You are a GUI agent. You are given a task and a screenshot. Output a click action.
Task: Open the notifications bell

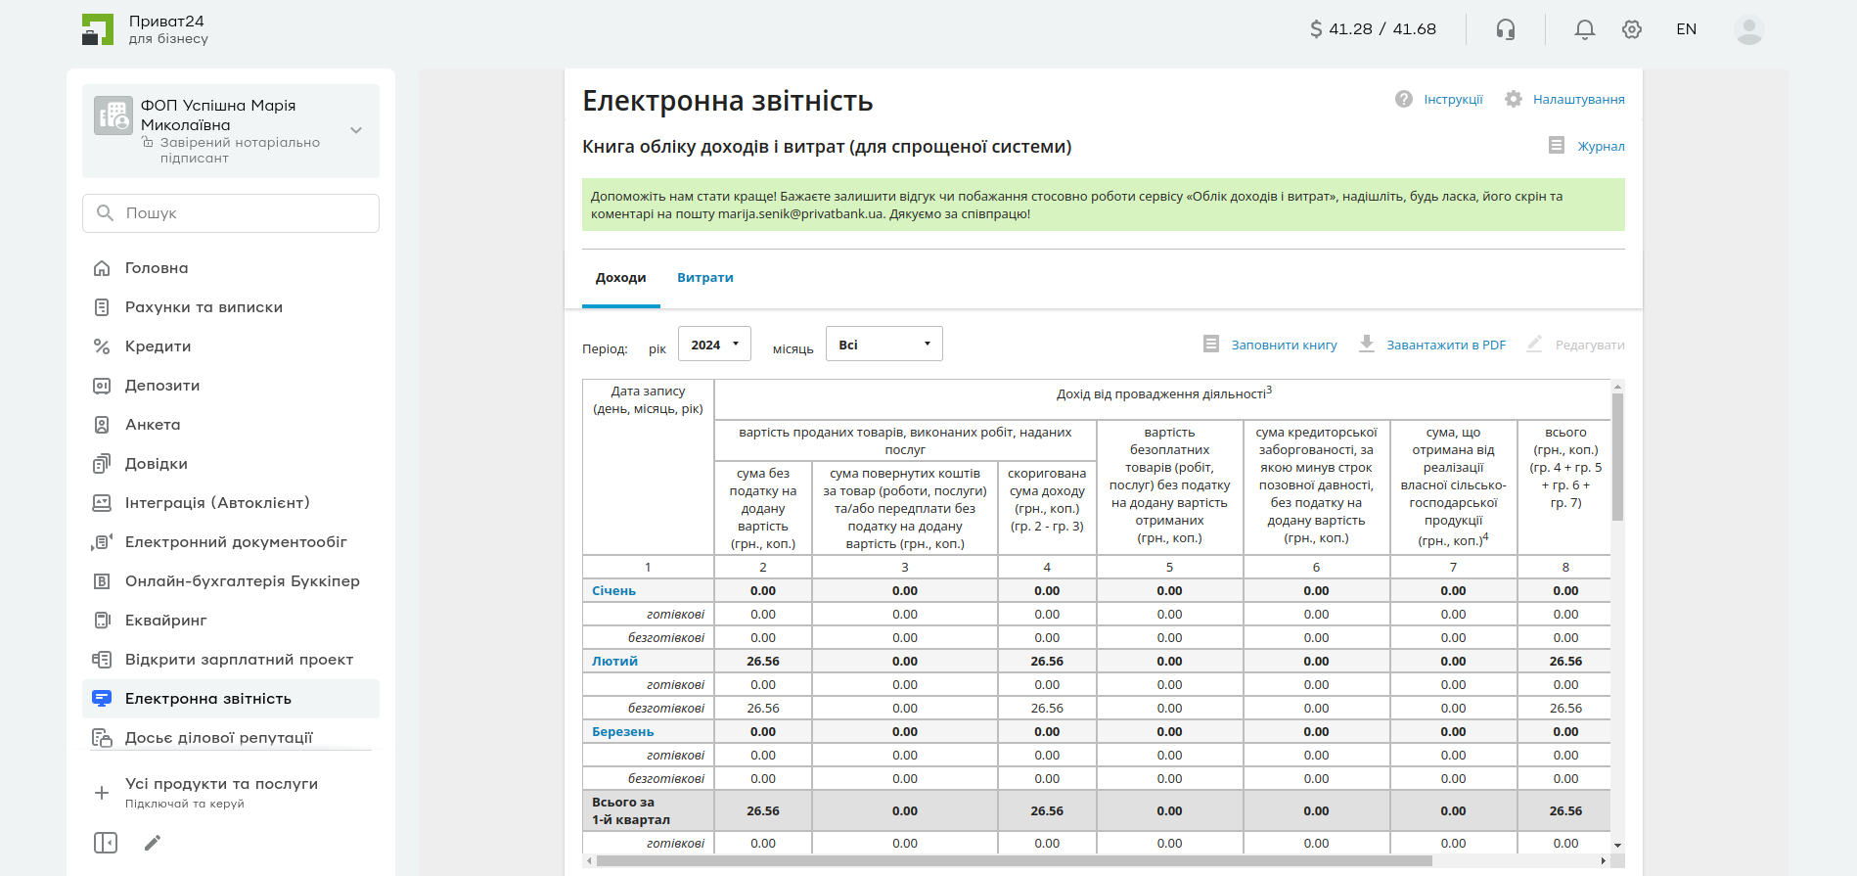click(1584, 29)
